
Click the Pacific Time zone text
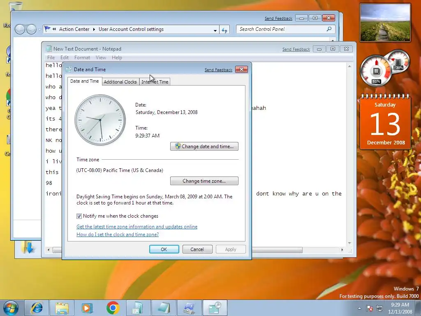120,170
